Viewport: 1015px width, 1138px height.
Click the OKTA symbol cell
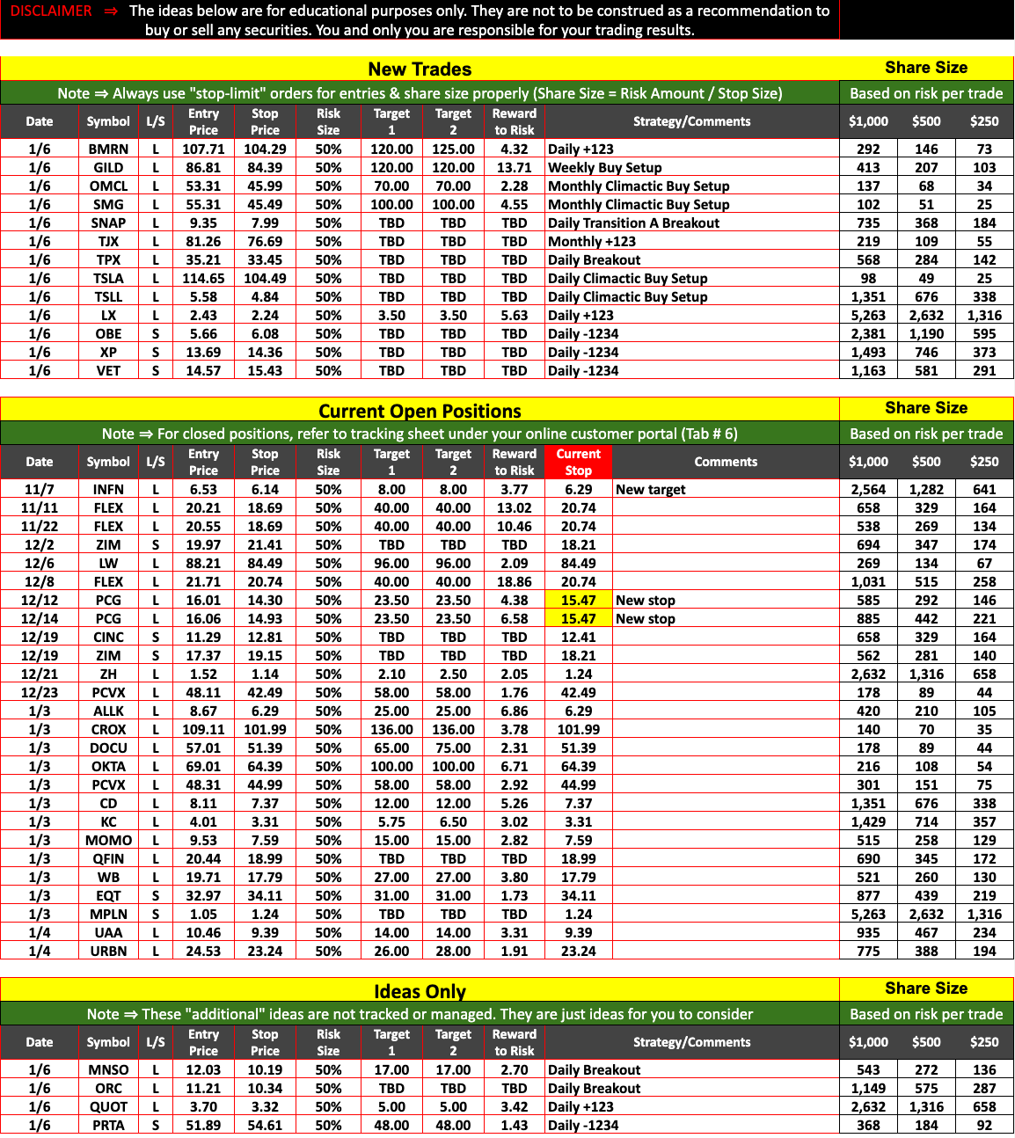(108, 767)
